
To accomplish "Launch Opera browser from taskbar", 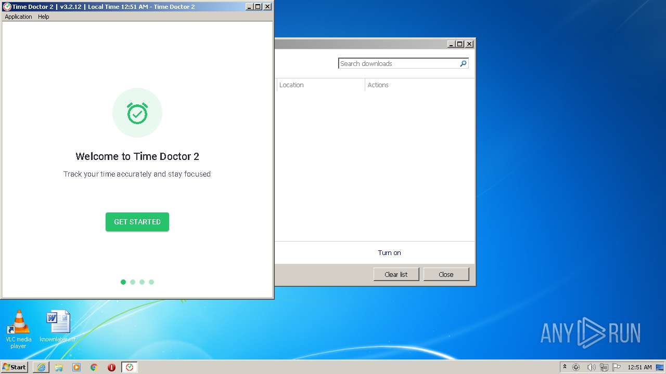I will (111, 367).
